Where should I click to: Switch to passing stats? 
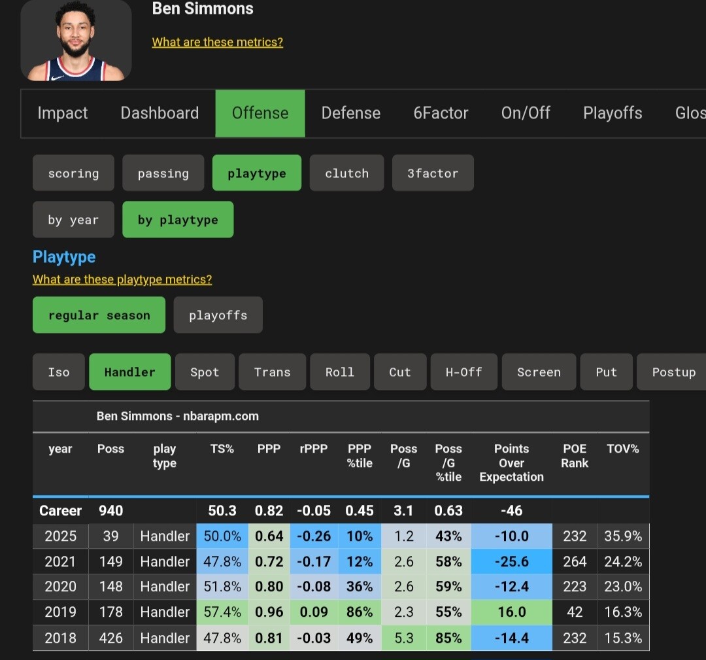coord(163,173)
